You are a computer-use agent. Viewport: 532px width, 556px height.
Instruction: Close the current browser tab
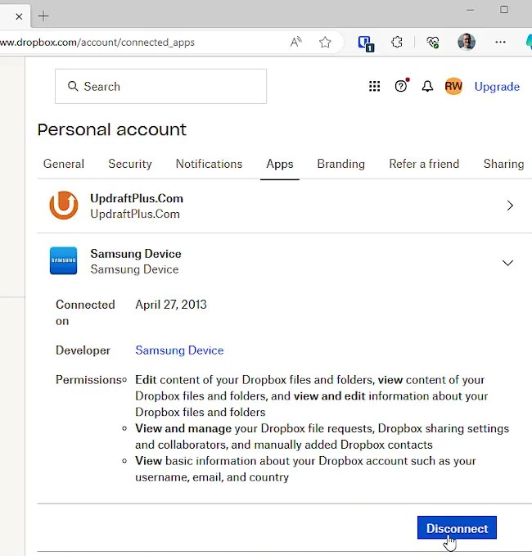click(19, 16)
